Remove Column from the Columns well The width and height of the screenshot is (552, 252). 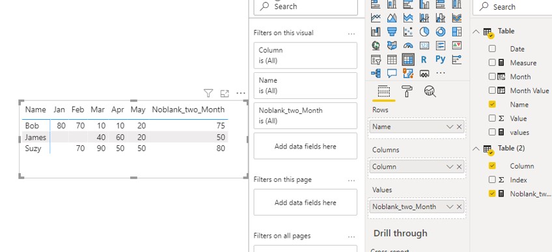(459, 167)
